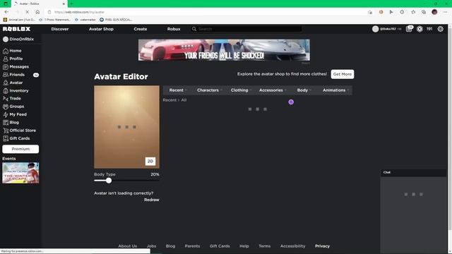Open the Terms footer link
Screen dimensions: 452x254
click(x=264, y=246)
